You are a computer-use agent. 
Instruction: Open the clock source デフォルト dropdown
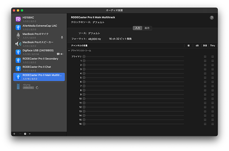(99, 22)
